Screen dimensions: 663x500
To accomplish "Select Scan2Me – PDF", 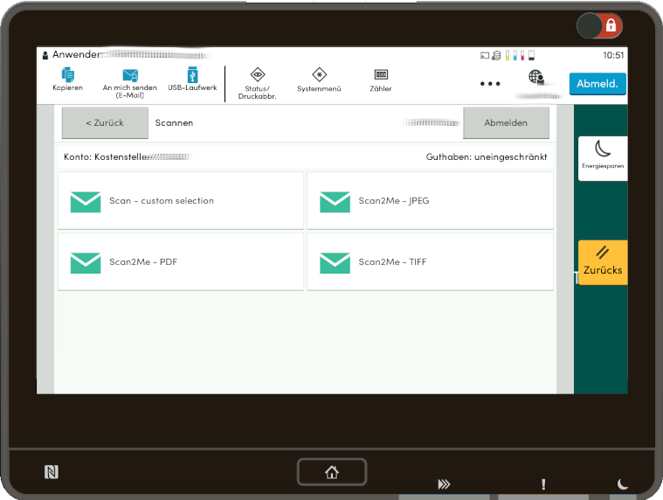I will [x=181, y=261].
